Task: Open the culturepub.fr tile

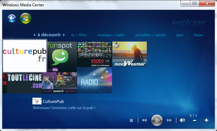Action: click(x=25, y=56)
